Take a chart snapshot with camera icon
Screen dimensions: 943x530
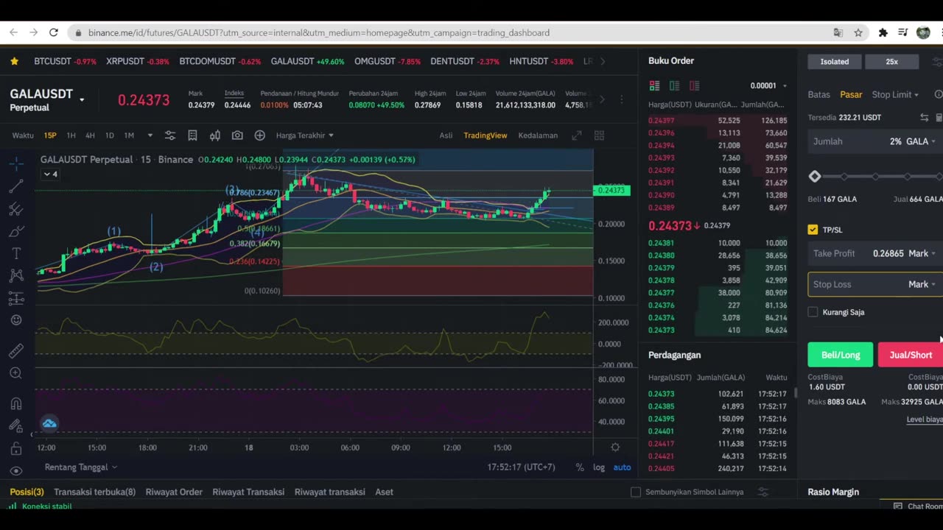pyautogui.click(x=237, y=135)
